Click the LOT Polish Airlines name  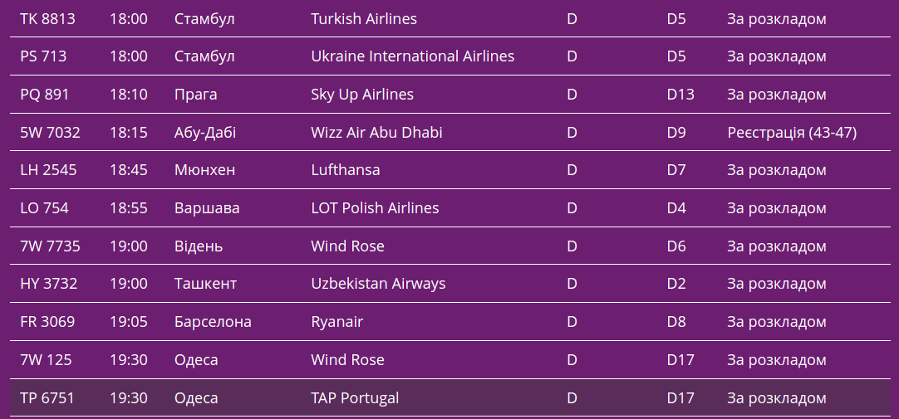(375, 208)
